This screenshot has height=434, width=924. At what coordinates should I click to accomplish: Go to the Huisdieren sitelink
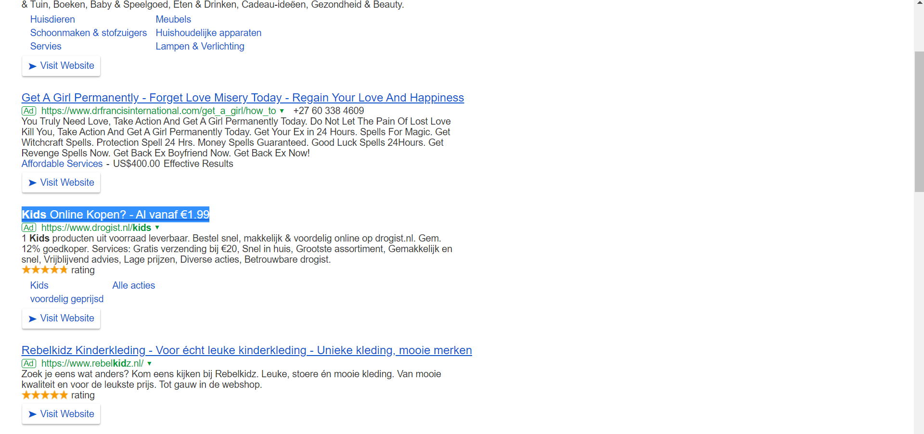[x=52, y=19]
